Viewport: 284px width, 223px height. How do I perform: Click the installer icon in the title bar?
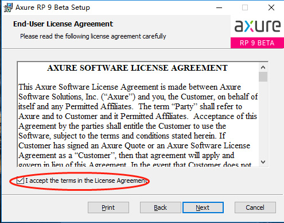point(8,7)
